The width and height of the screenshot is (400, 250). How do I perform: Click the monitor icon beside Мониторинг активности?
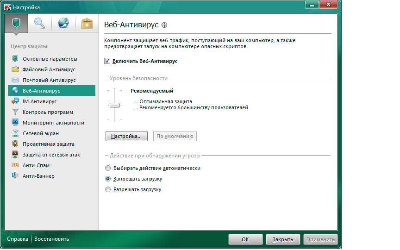tap(15, 123)
